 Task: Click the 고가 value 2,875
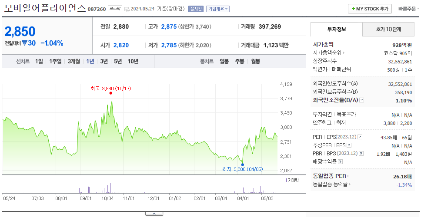tap(169, 26)
